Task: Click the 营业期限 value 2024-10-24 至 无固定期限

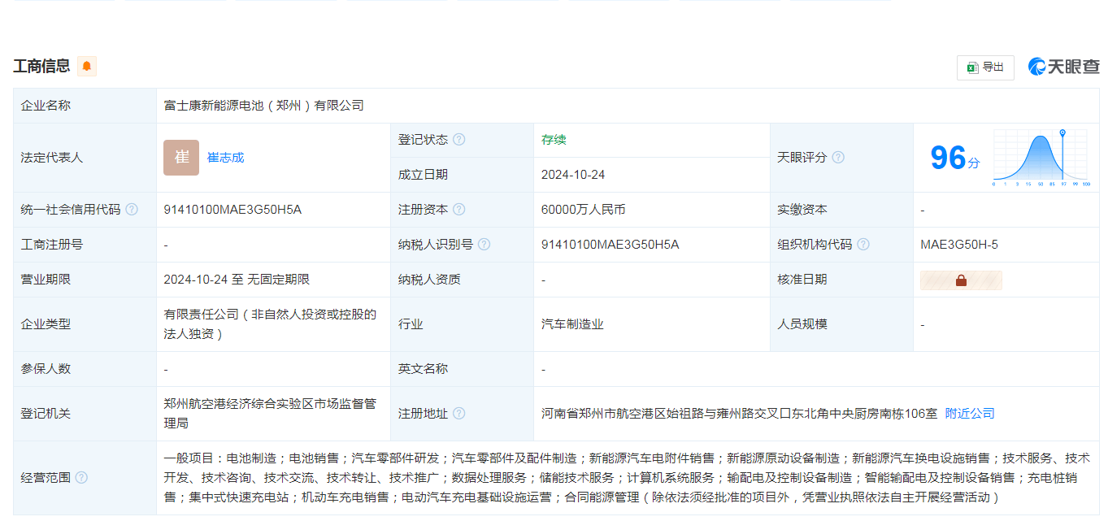Action: [237, 280]
